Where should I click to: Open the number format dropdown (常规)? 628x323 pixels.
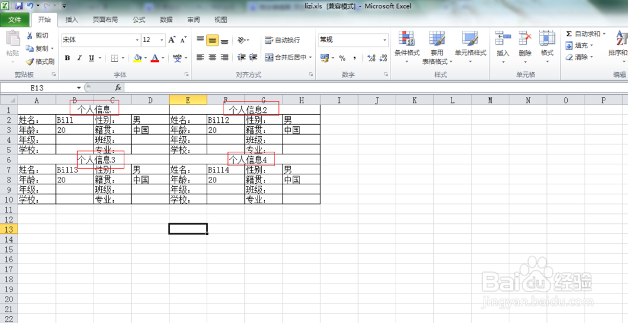click(385, 40)
